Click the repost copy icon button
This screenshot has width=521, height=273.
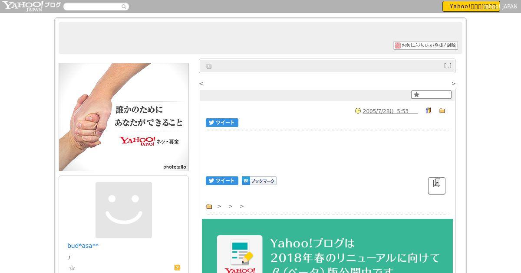pos(437,185)
